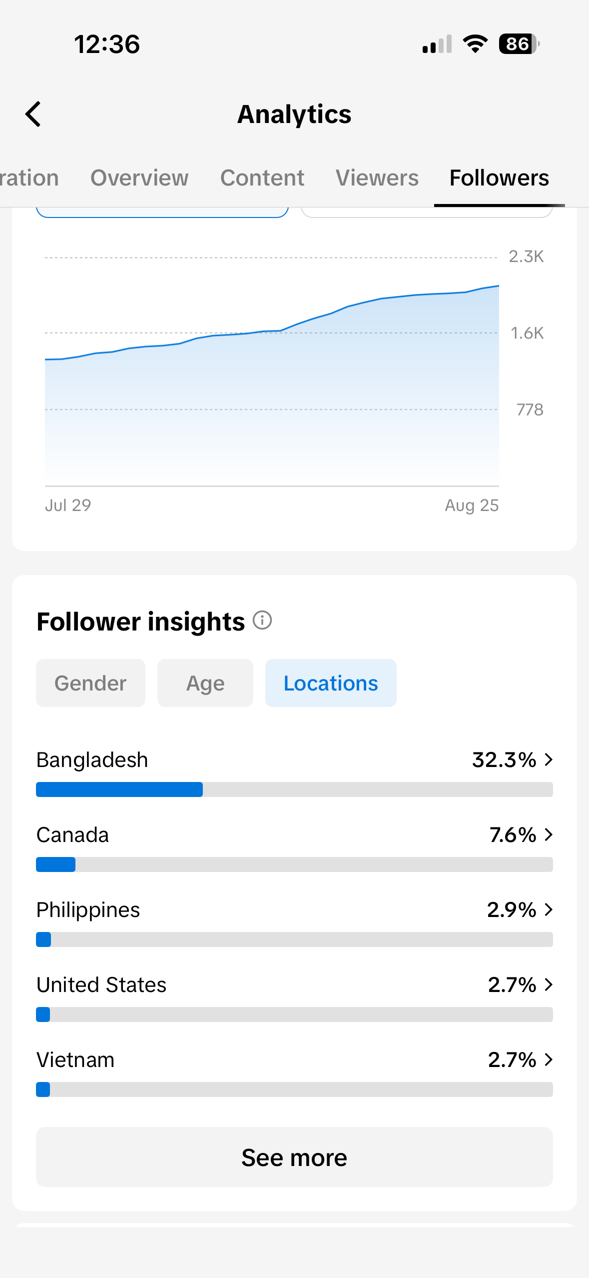Viewport: 589px width, 1278px height.
Task: Tap the See more button
Action: (x=294, y=1157)
